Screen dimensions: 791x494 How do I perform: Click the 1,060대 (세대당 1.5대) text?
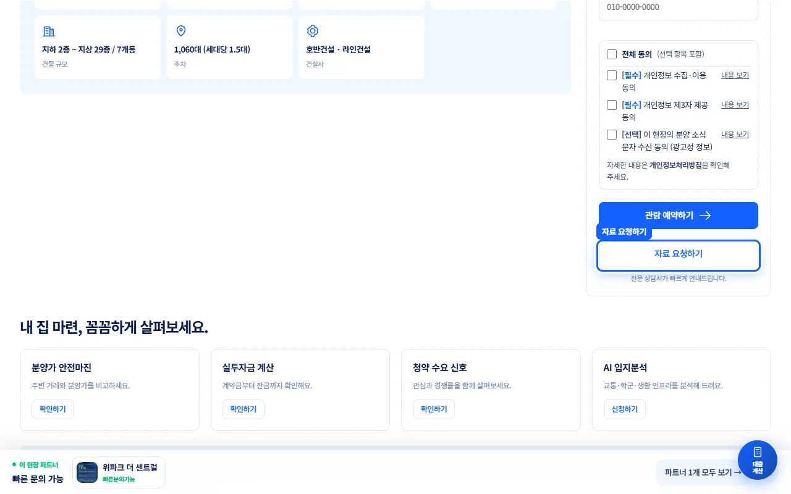[212, 49]
